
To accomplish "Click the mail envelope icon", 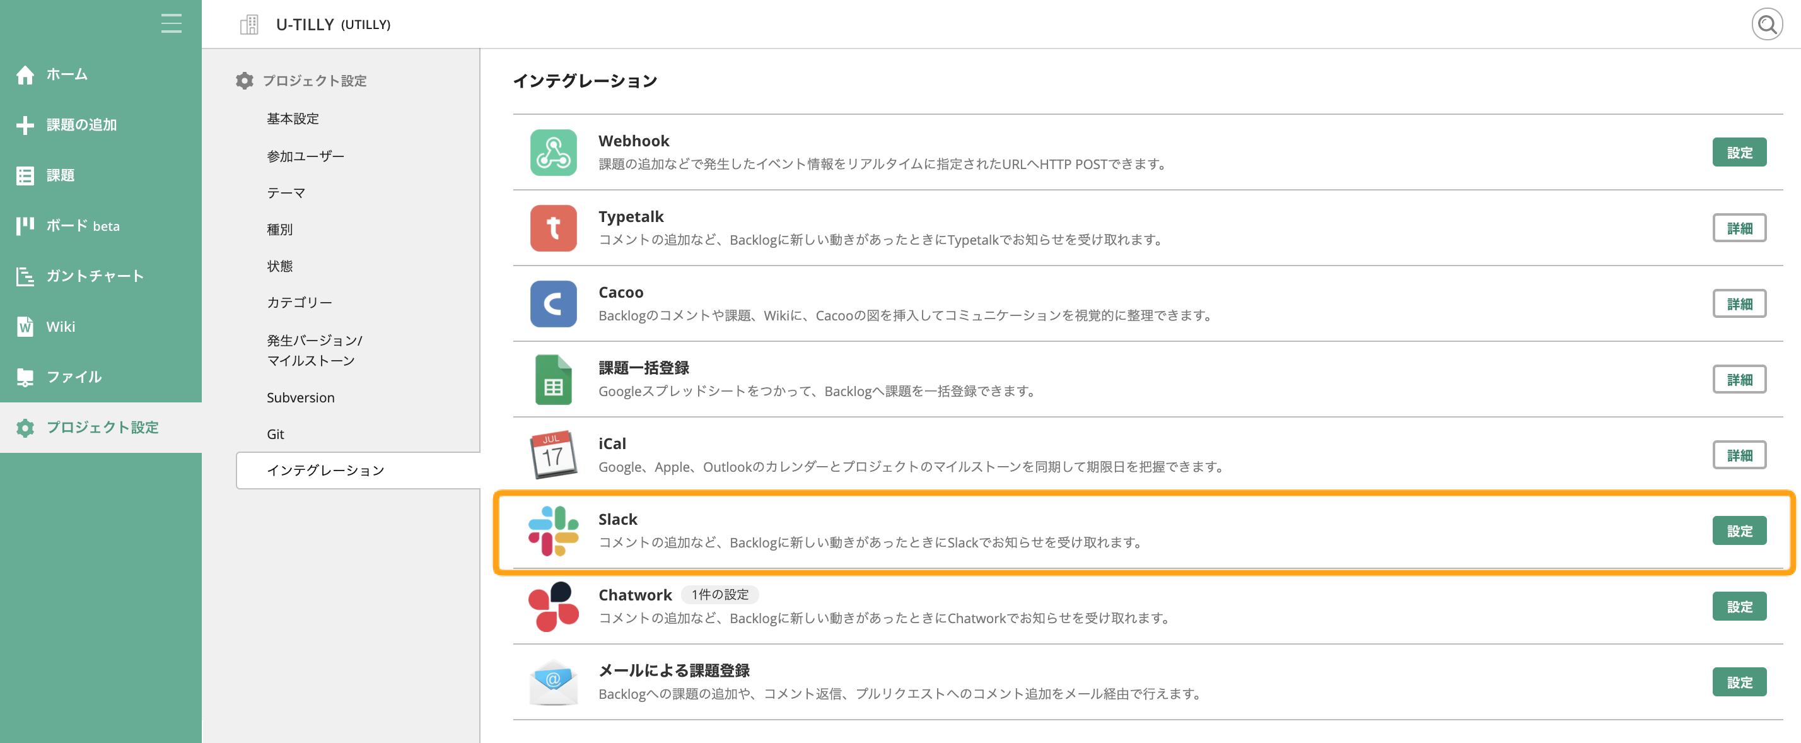I will pyautogui.click(x=553, y=682).
